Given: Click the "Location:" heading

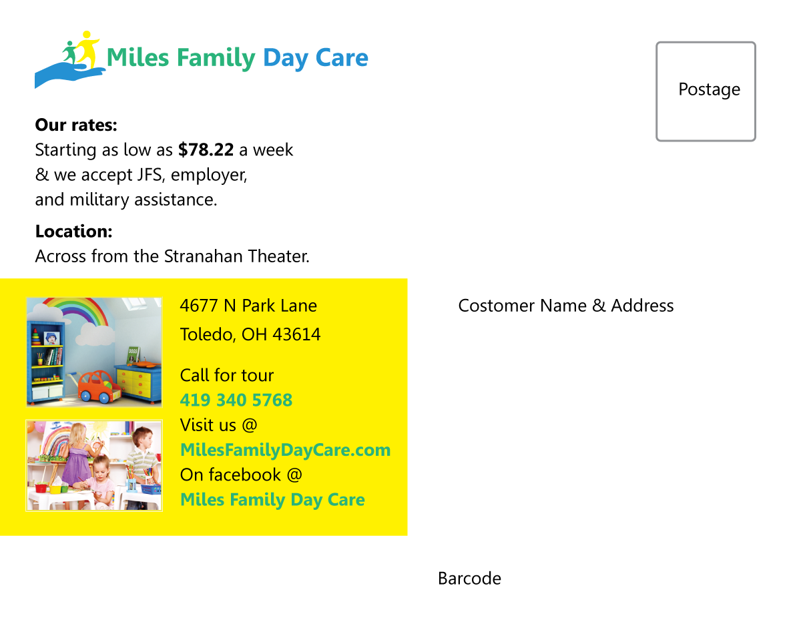Looking at the screenshot, I should point(73,232).
